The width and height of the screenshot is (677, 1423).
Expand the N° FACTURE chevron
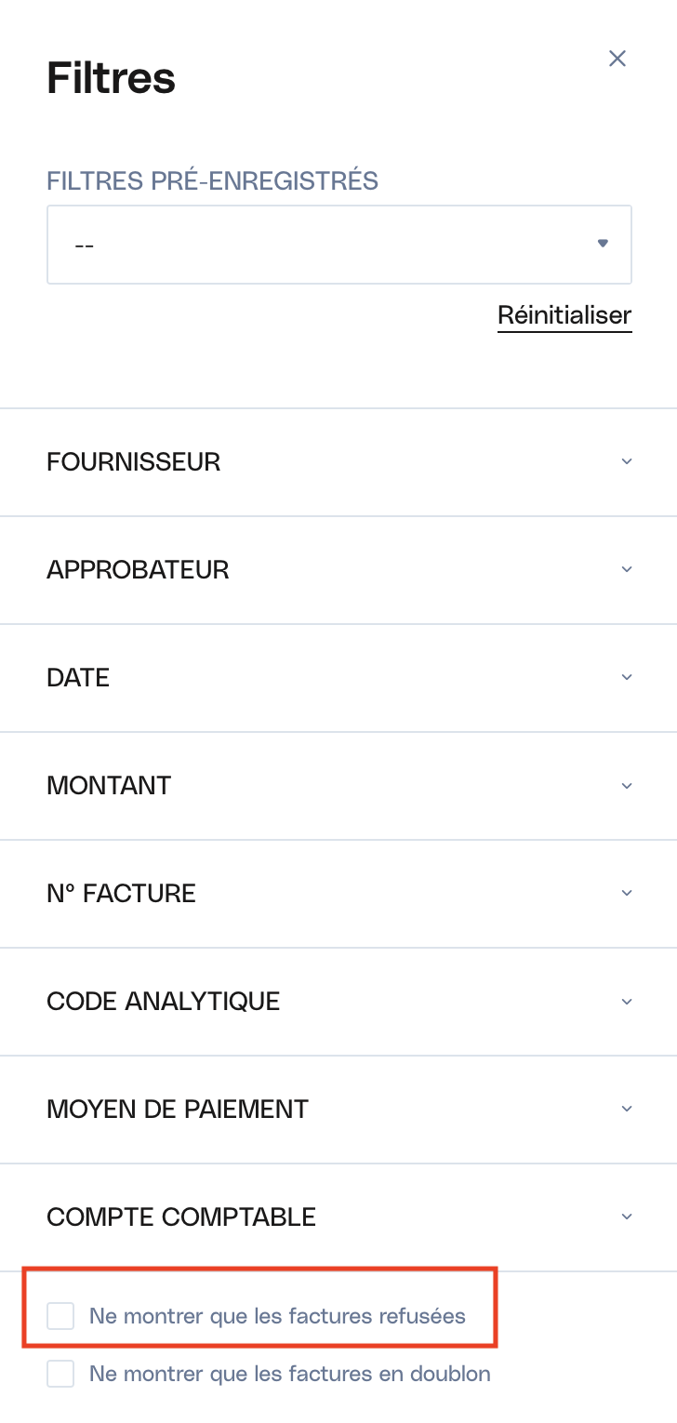pos(627,893)
